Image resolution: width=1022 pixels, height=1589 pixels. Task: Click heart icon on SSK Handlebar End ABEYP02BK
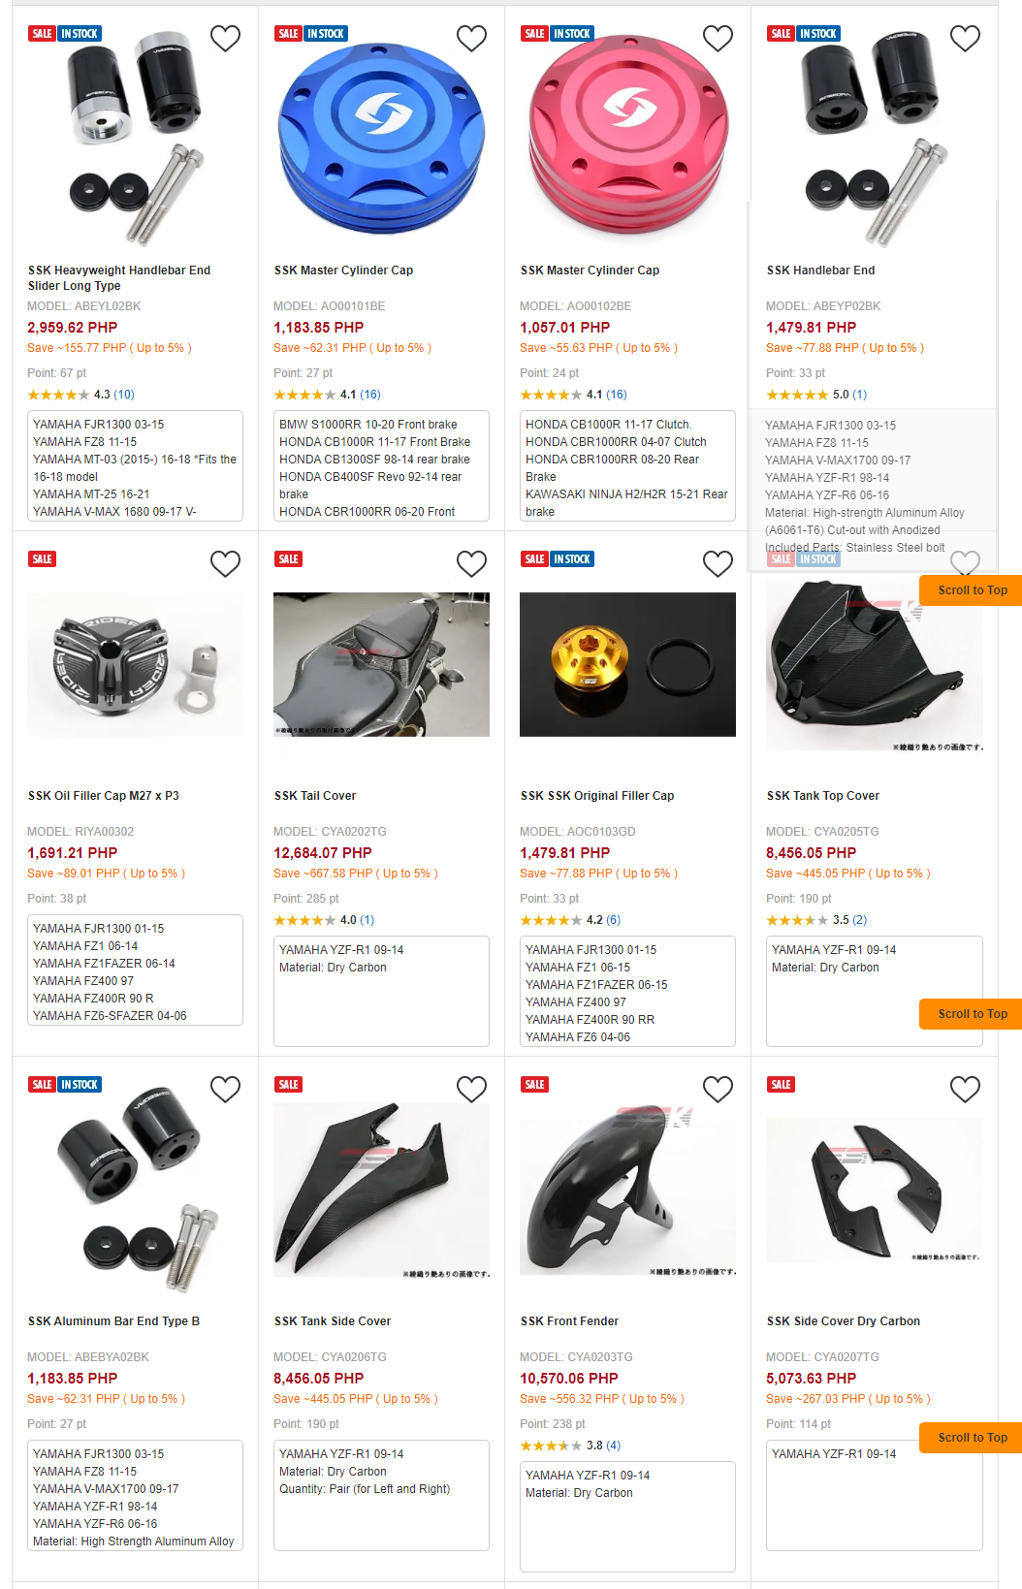[965, 38]
